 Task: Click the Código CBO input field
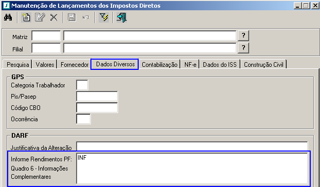pyautogui.click(x=97, y=107)
